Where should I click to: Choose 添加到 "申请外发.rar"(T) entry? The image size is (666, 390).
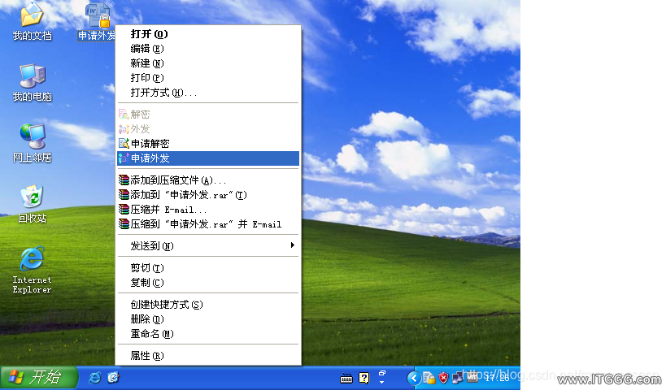[208, 195]
